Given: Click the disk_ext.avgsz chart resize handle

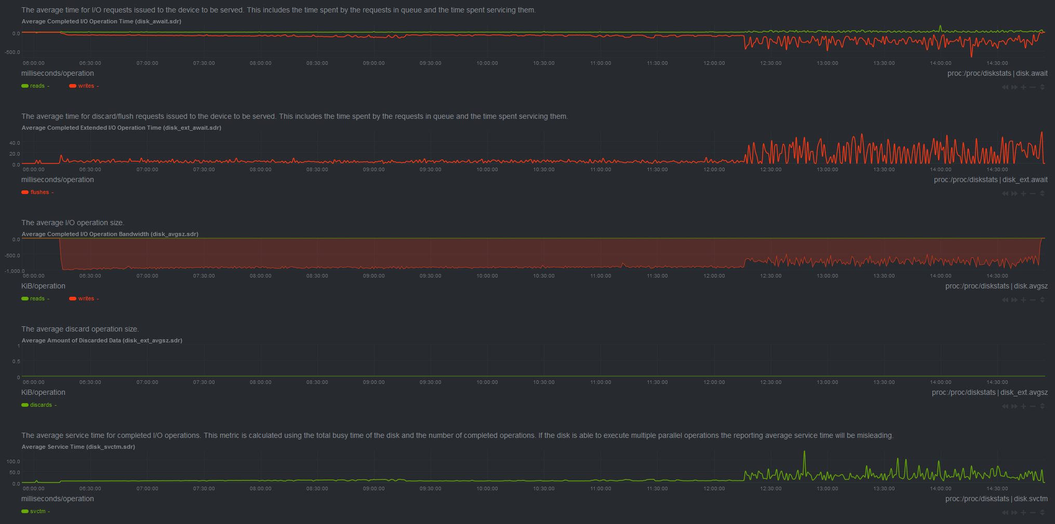Looking at the screenshot, I should coord(1042,406).
